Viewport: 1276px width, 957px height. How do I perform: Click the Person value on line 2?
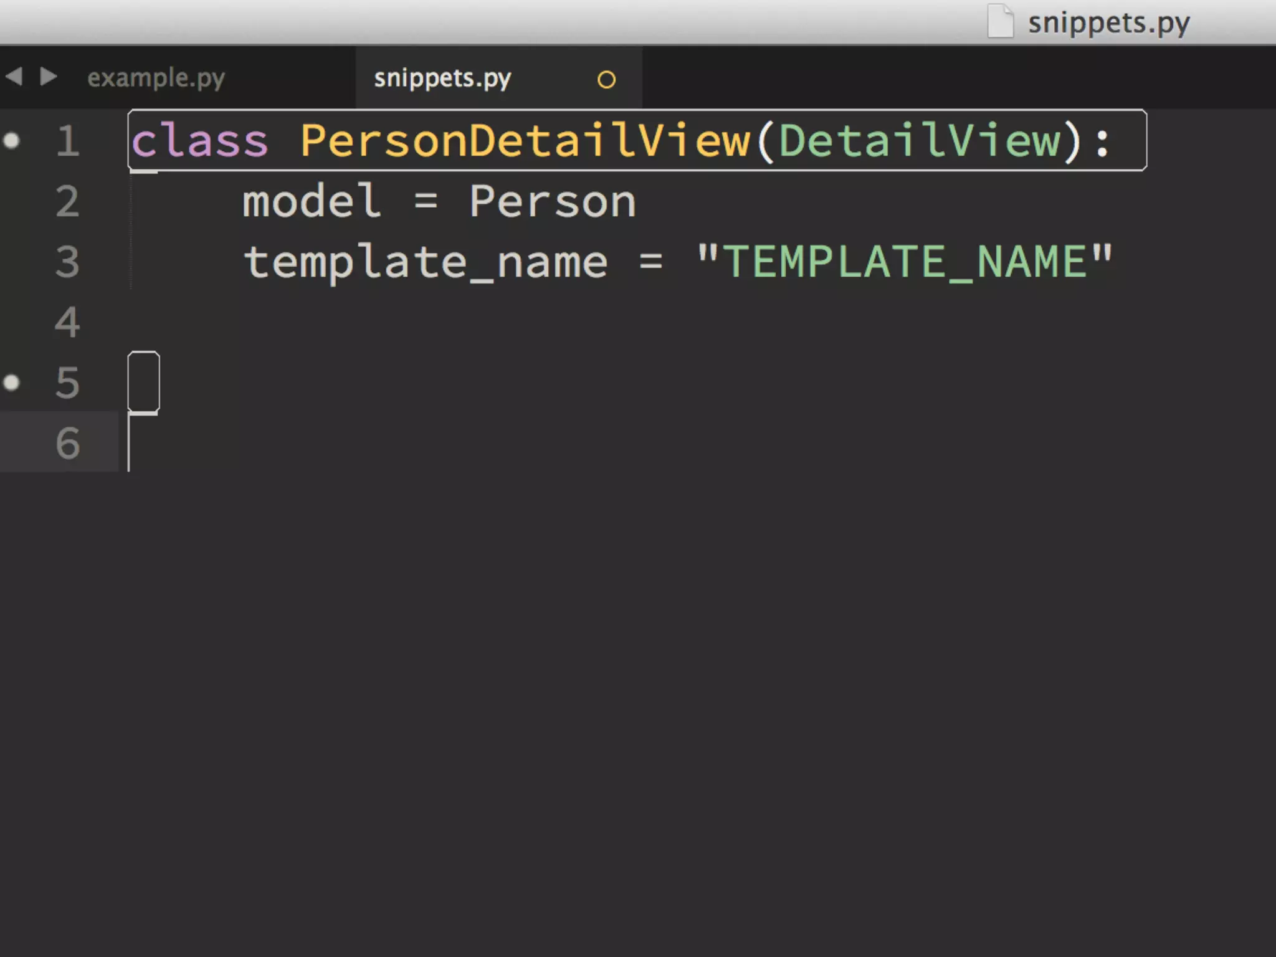[x=553, y=201]
